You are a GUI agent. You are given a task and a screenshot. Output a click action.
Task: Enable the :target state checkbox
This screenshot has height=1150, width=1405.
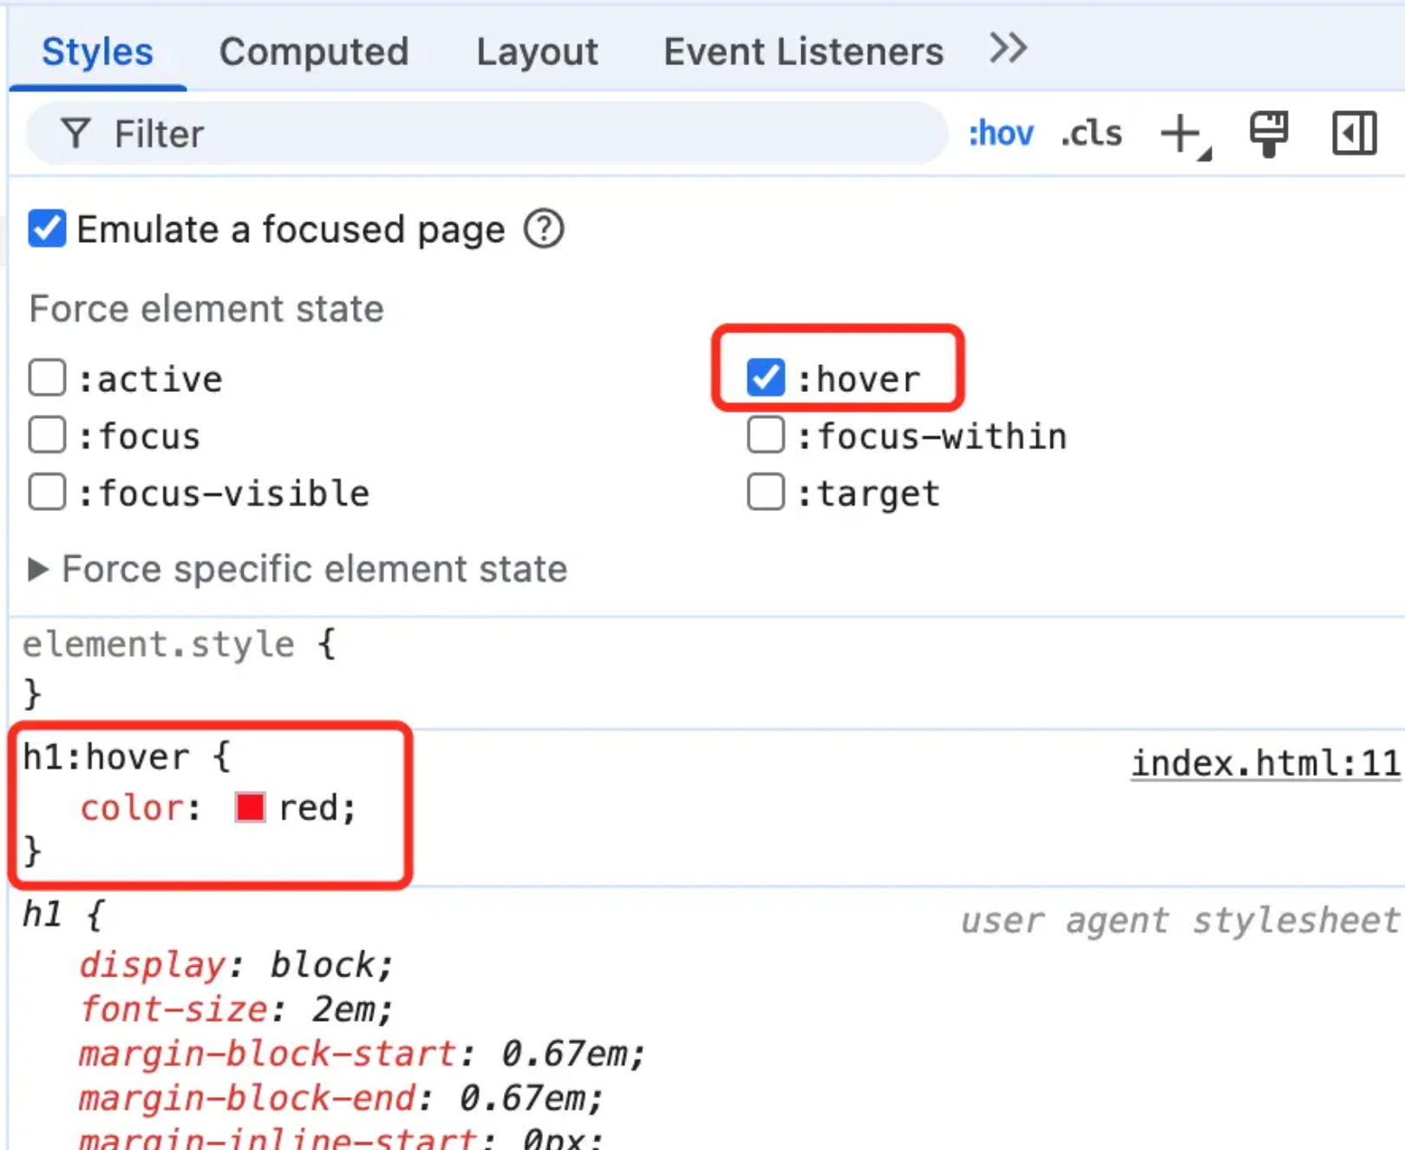click(766, 493)
